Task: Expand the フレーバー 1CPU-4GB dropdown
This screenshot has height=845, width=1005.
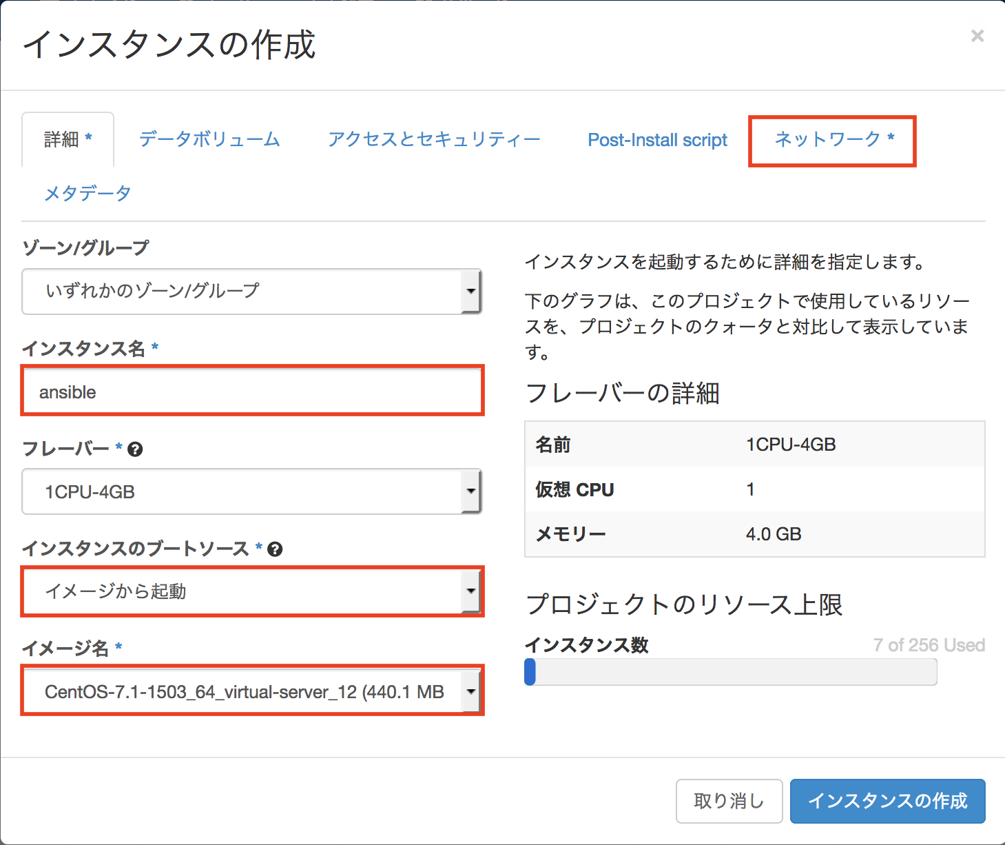Action: (x=251, y=492)
